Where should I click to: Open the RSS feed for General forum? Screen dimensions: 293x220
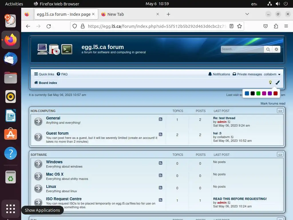(x=161, y=119)
